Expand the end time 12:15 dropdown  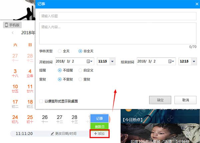tap(194, 62)
